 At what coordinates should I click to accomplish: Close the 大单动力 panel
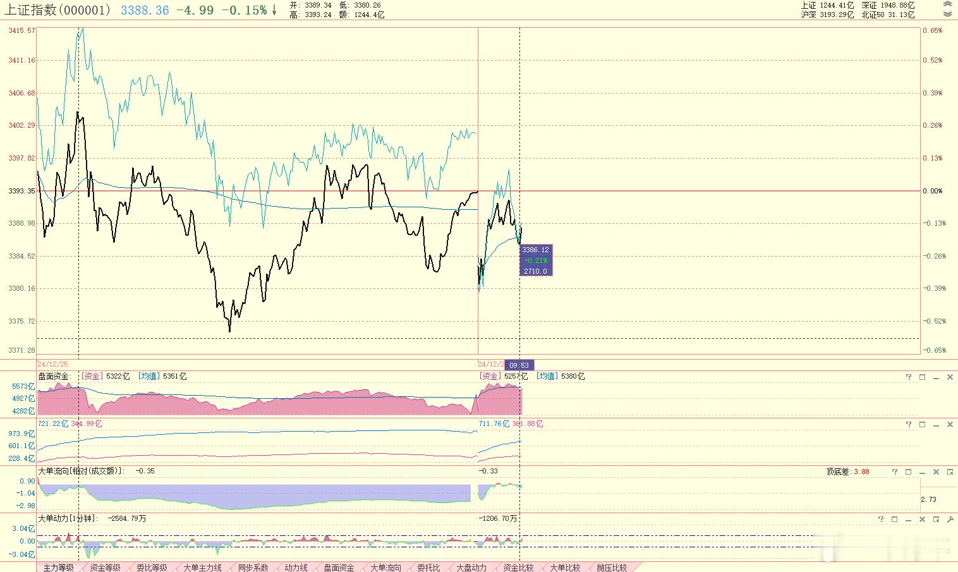[x=922, y=519]
